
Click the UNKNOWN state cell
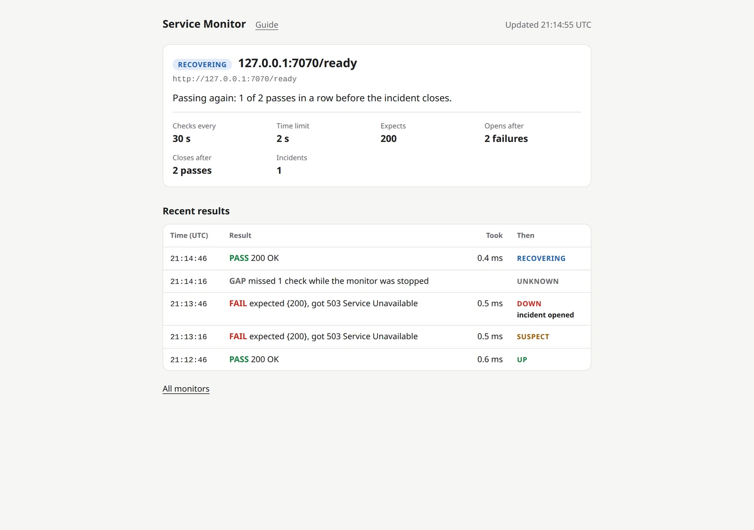[x=538, y=282]
